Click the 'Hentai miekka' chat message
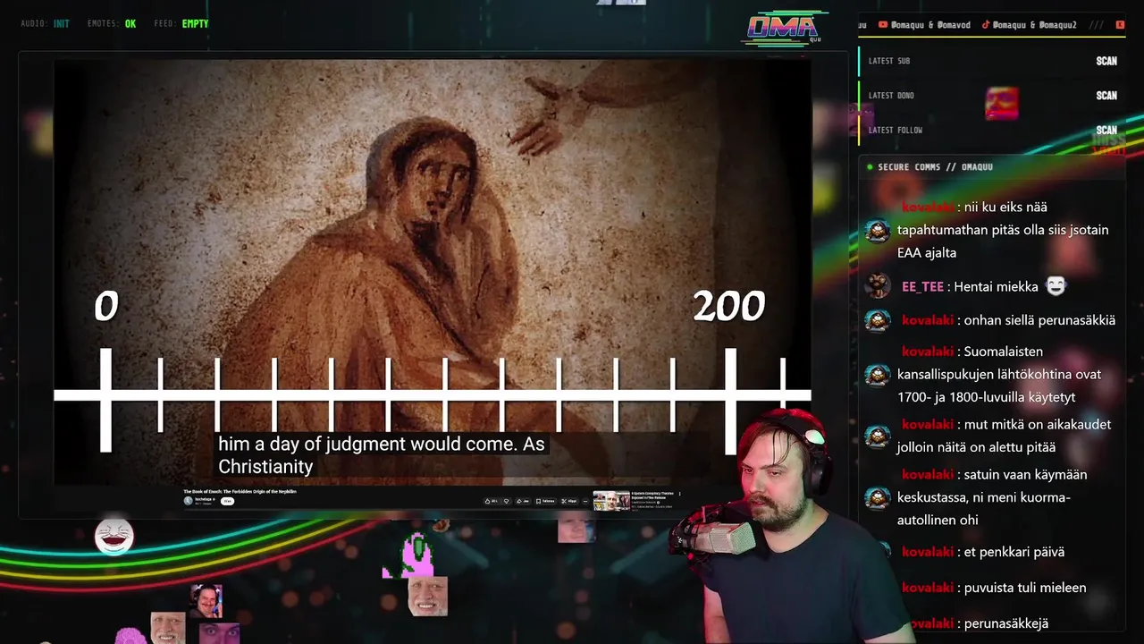Image resolution: width=1144 pixels, height=644 pixels. point(997,287)
